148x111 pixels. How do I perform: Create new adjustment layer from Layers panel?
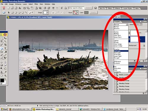(x=135, y=61)
